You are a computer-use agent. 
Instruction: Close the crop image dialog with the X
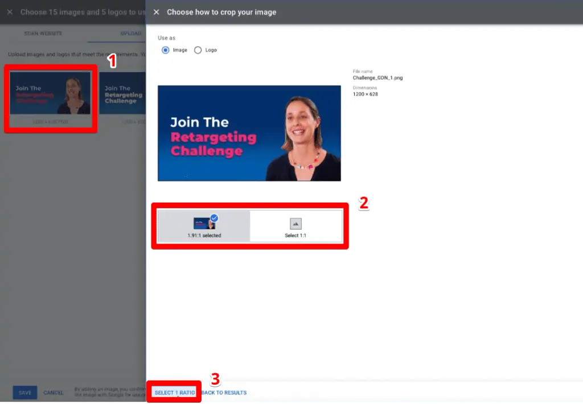[156, 12]
